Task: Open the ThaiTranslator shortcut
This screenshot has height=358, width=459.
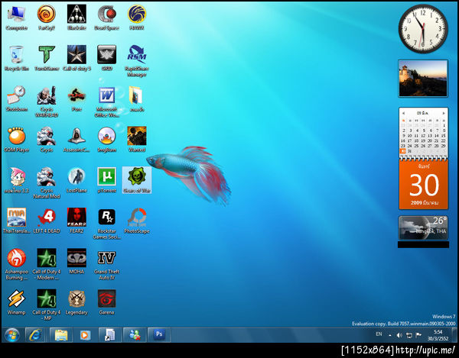Action: coord(16,221)
